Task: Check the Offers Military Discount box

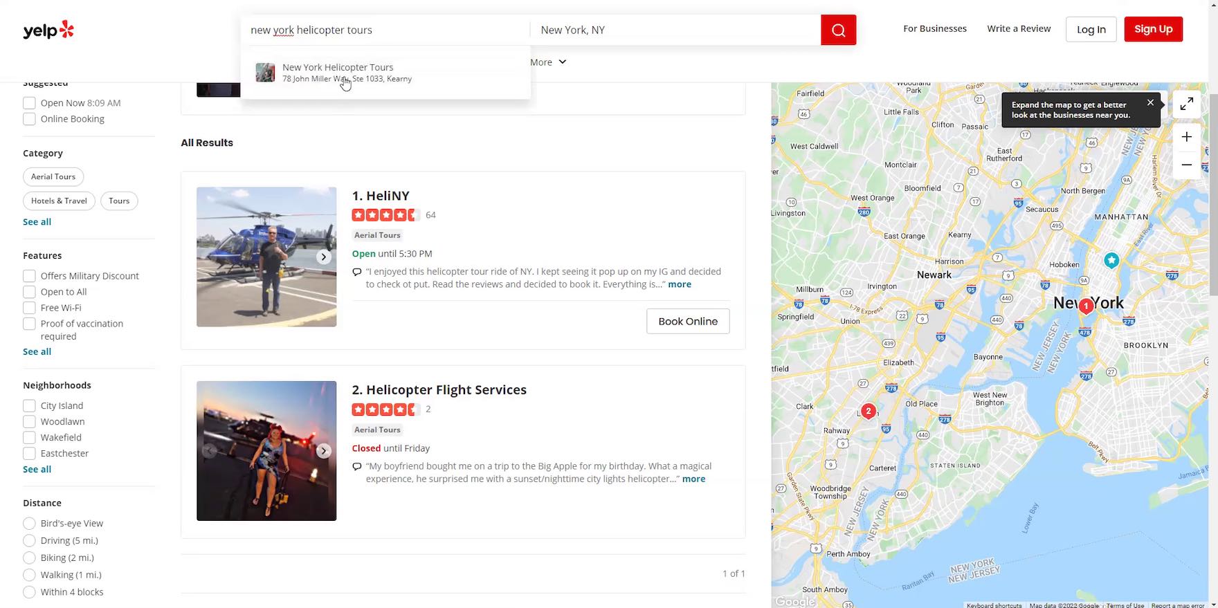Action: (x=29, y=276)
